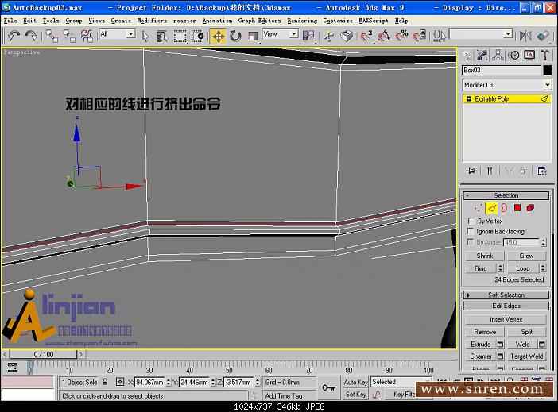Switch to Edge sub-object level
This screenshot has width=558, height=412.
[491, 208]
